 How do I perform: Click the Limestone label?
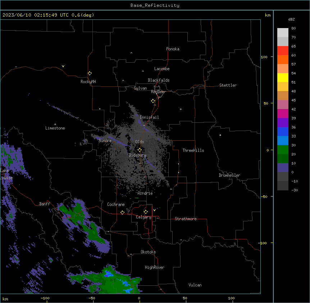(55, 128)
